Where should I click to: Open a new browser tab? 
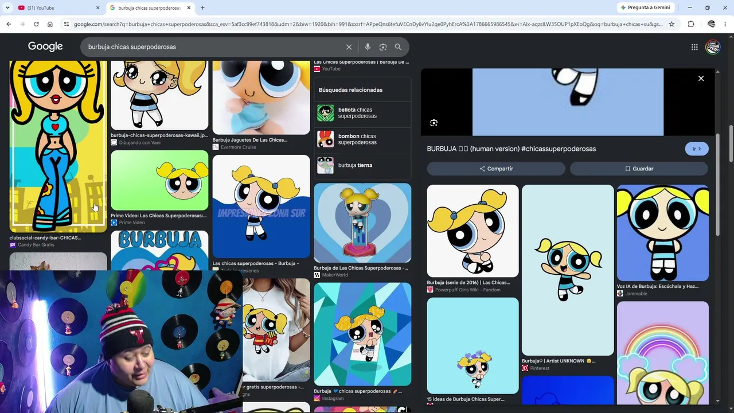pos(202,7)
